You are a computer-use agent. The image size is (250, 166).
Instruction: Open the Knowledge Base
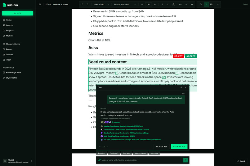(13, 72)
